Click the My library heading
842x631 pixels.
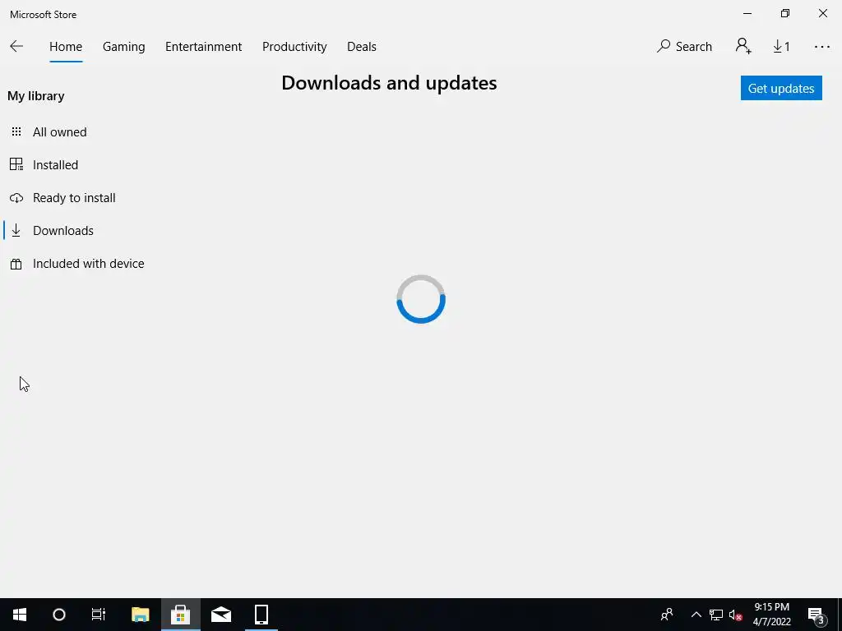[36, 96]
